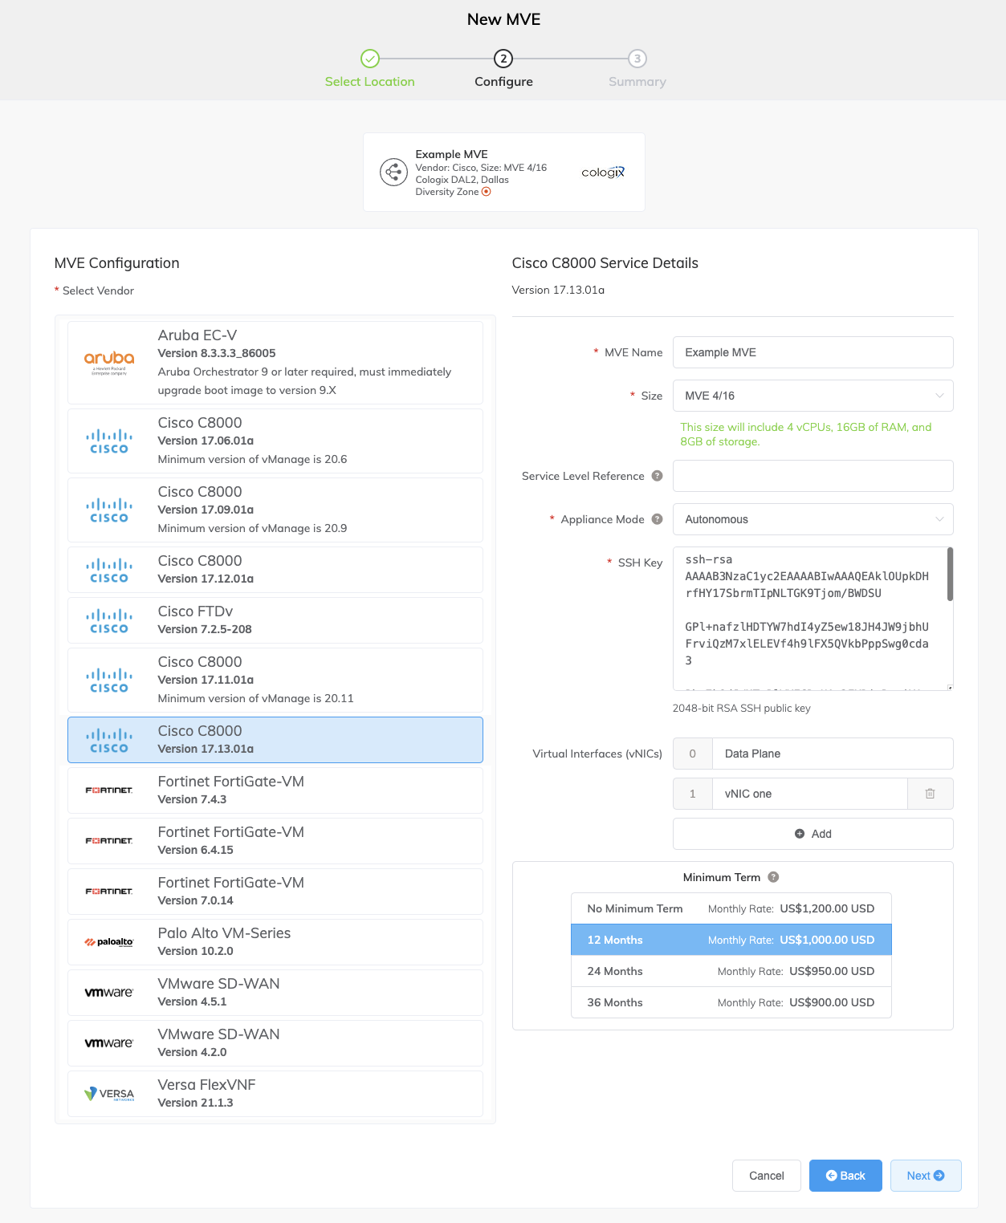Click the Service Level Reference input field
Screen dimensions: 1006x1223
click(813, 476)
